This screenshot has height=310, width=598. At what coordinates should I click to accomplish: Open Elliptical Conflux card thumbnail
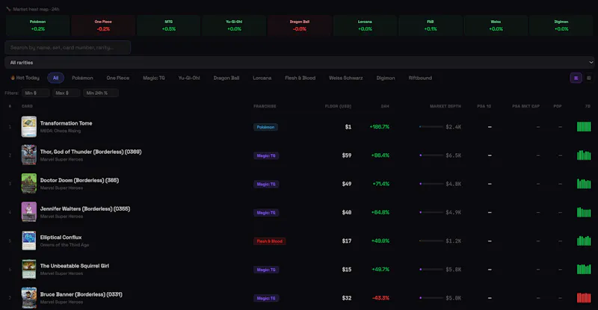[x=29, y=241]
